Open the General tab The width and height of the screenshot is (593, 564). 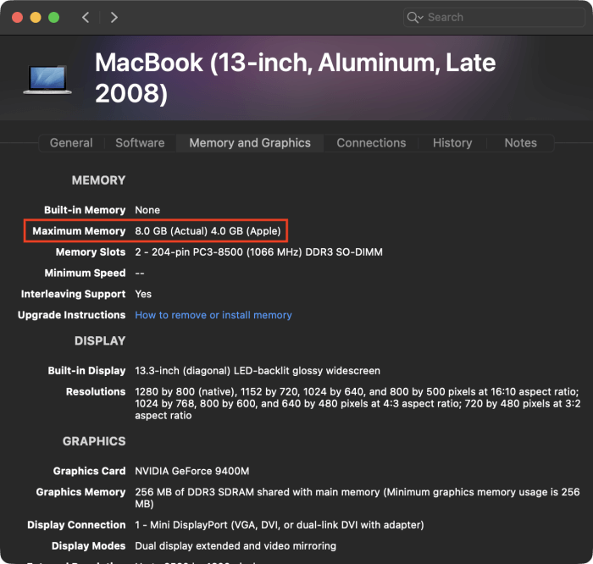[71, 143]
